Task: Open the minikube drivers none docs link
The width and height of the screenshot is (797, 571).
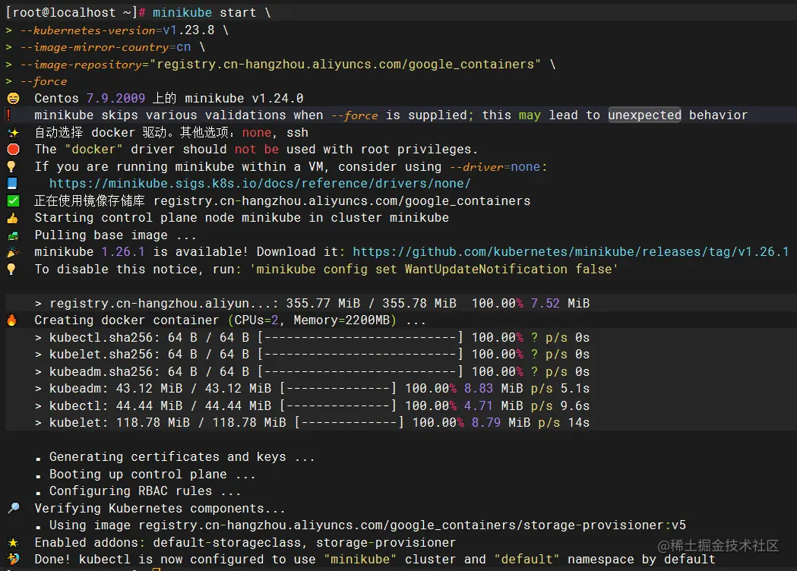Action: [260, 184]
